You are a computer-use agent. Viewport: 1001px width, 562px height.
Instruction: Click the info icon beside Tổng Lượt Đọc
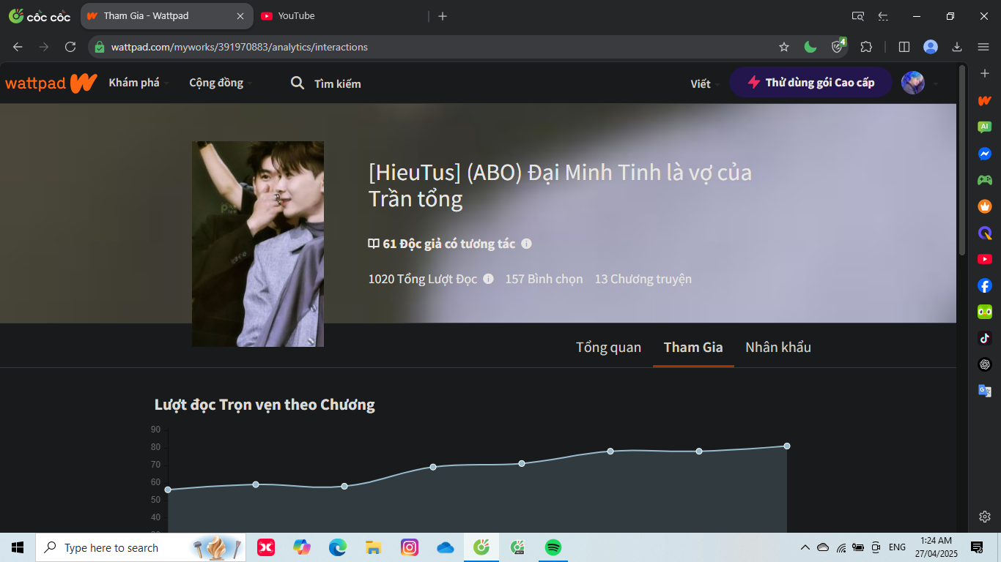pyautogui.click(x=488, y=279)
